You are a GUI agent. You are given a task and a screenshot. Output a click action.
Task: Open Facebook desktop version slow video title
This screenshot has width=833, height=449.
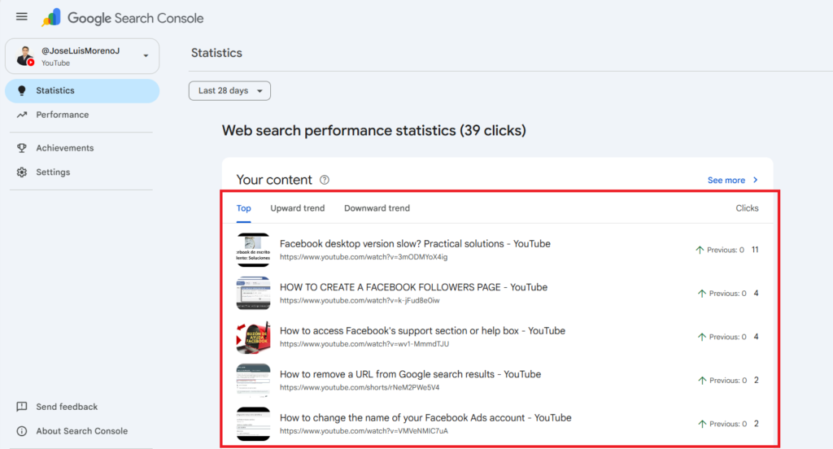click(415, 244)
